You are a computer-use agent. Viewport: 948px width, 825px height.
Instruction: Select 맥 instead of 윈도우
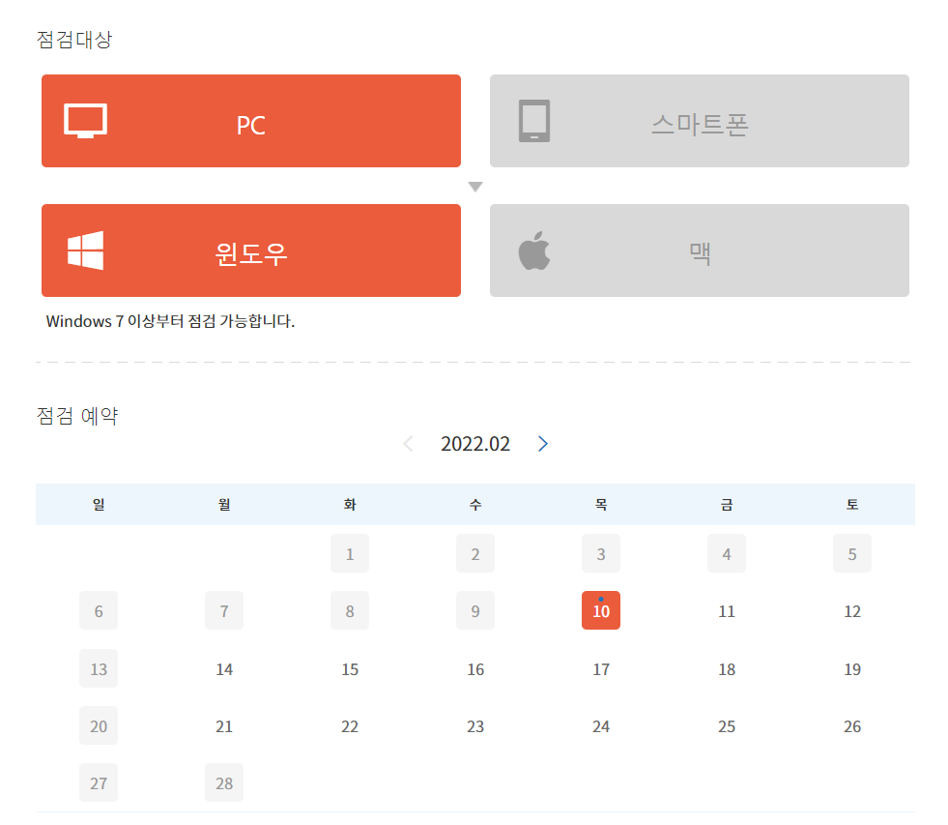pyautogui.click(x=699, y=250)
